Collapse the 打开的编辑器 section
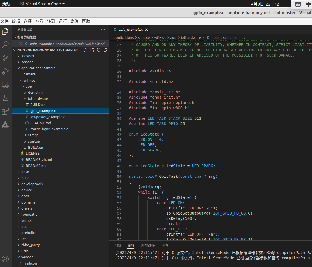This screenshot has height=267, width=312. (61, 37)
